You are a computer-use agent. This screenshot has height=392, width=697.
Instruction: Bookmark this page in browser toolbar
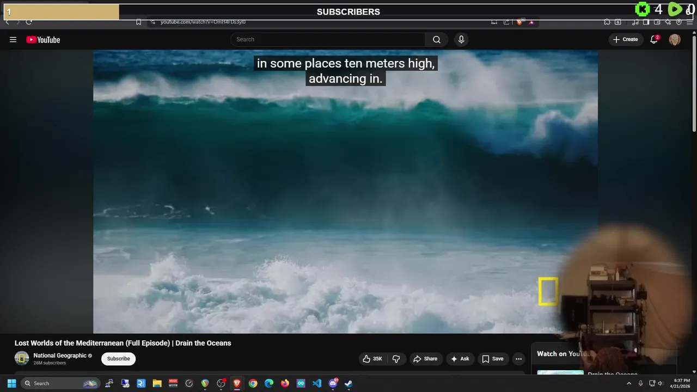tap(139, 22)
